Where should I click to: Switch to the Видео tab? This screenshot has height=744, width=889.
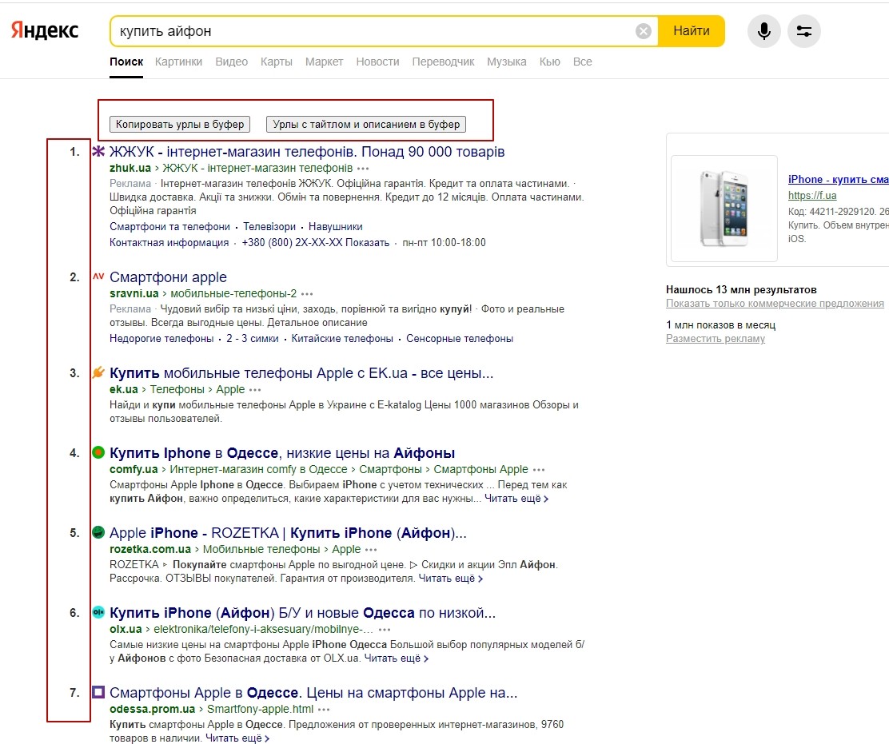(x=231, y=62)
